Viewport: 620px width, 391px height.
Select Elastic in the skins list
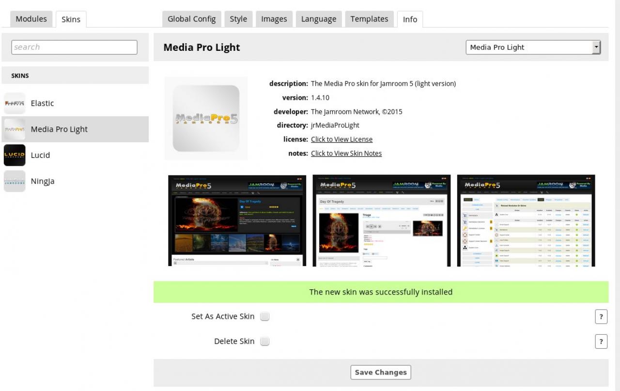(x=75, y=103)
